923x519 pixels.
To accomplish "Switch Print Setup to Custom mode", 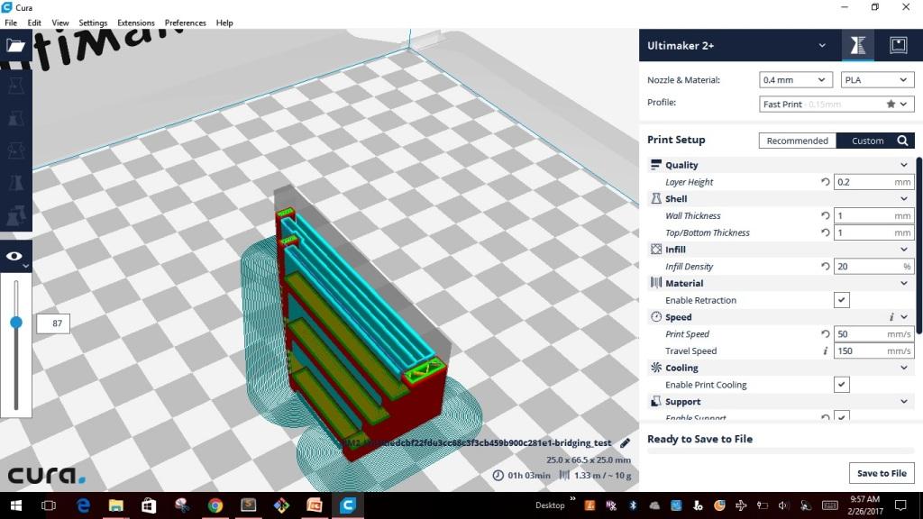I will [x=867, y=141].
